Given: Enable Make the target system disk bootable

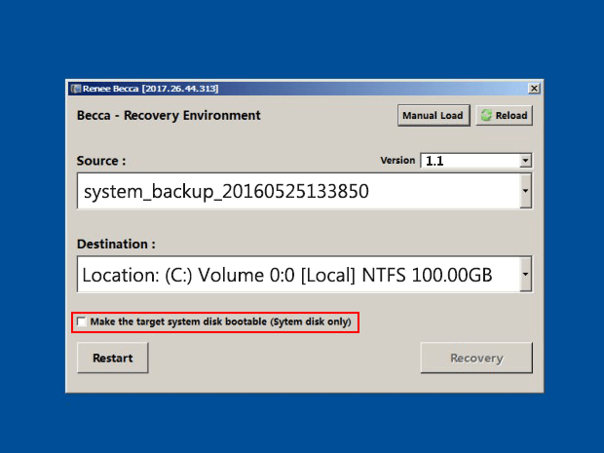Looking at the screenshot, I should 81,321.
